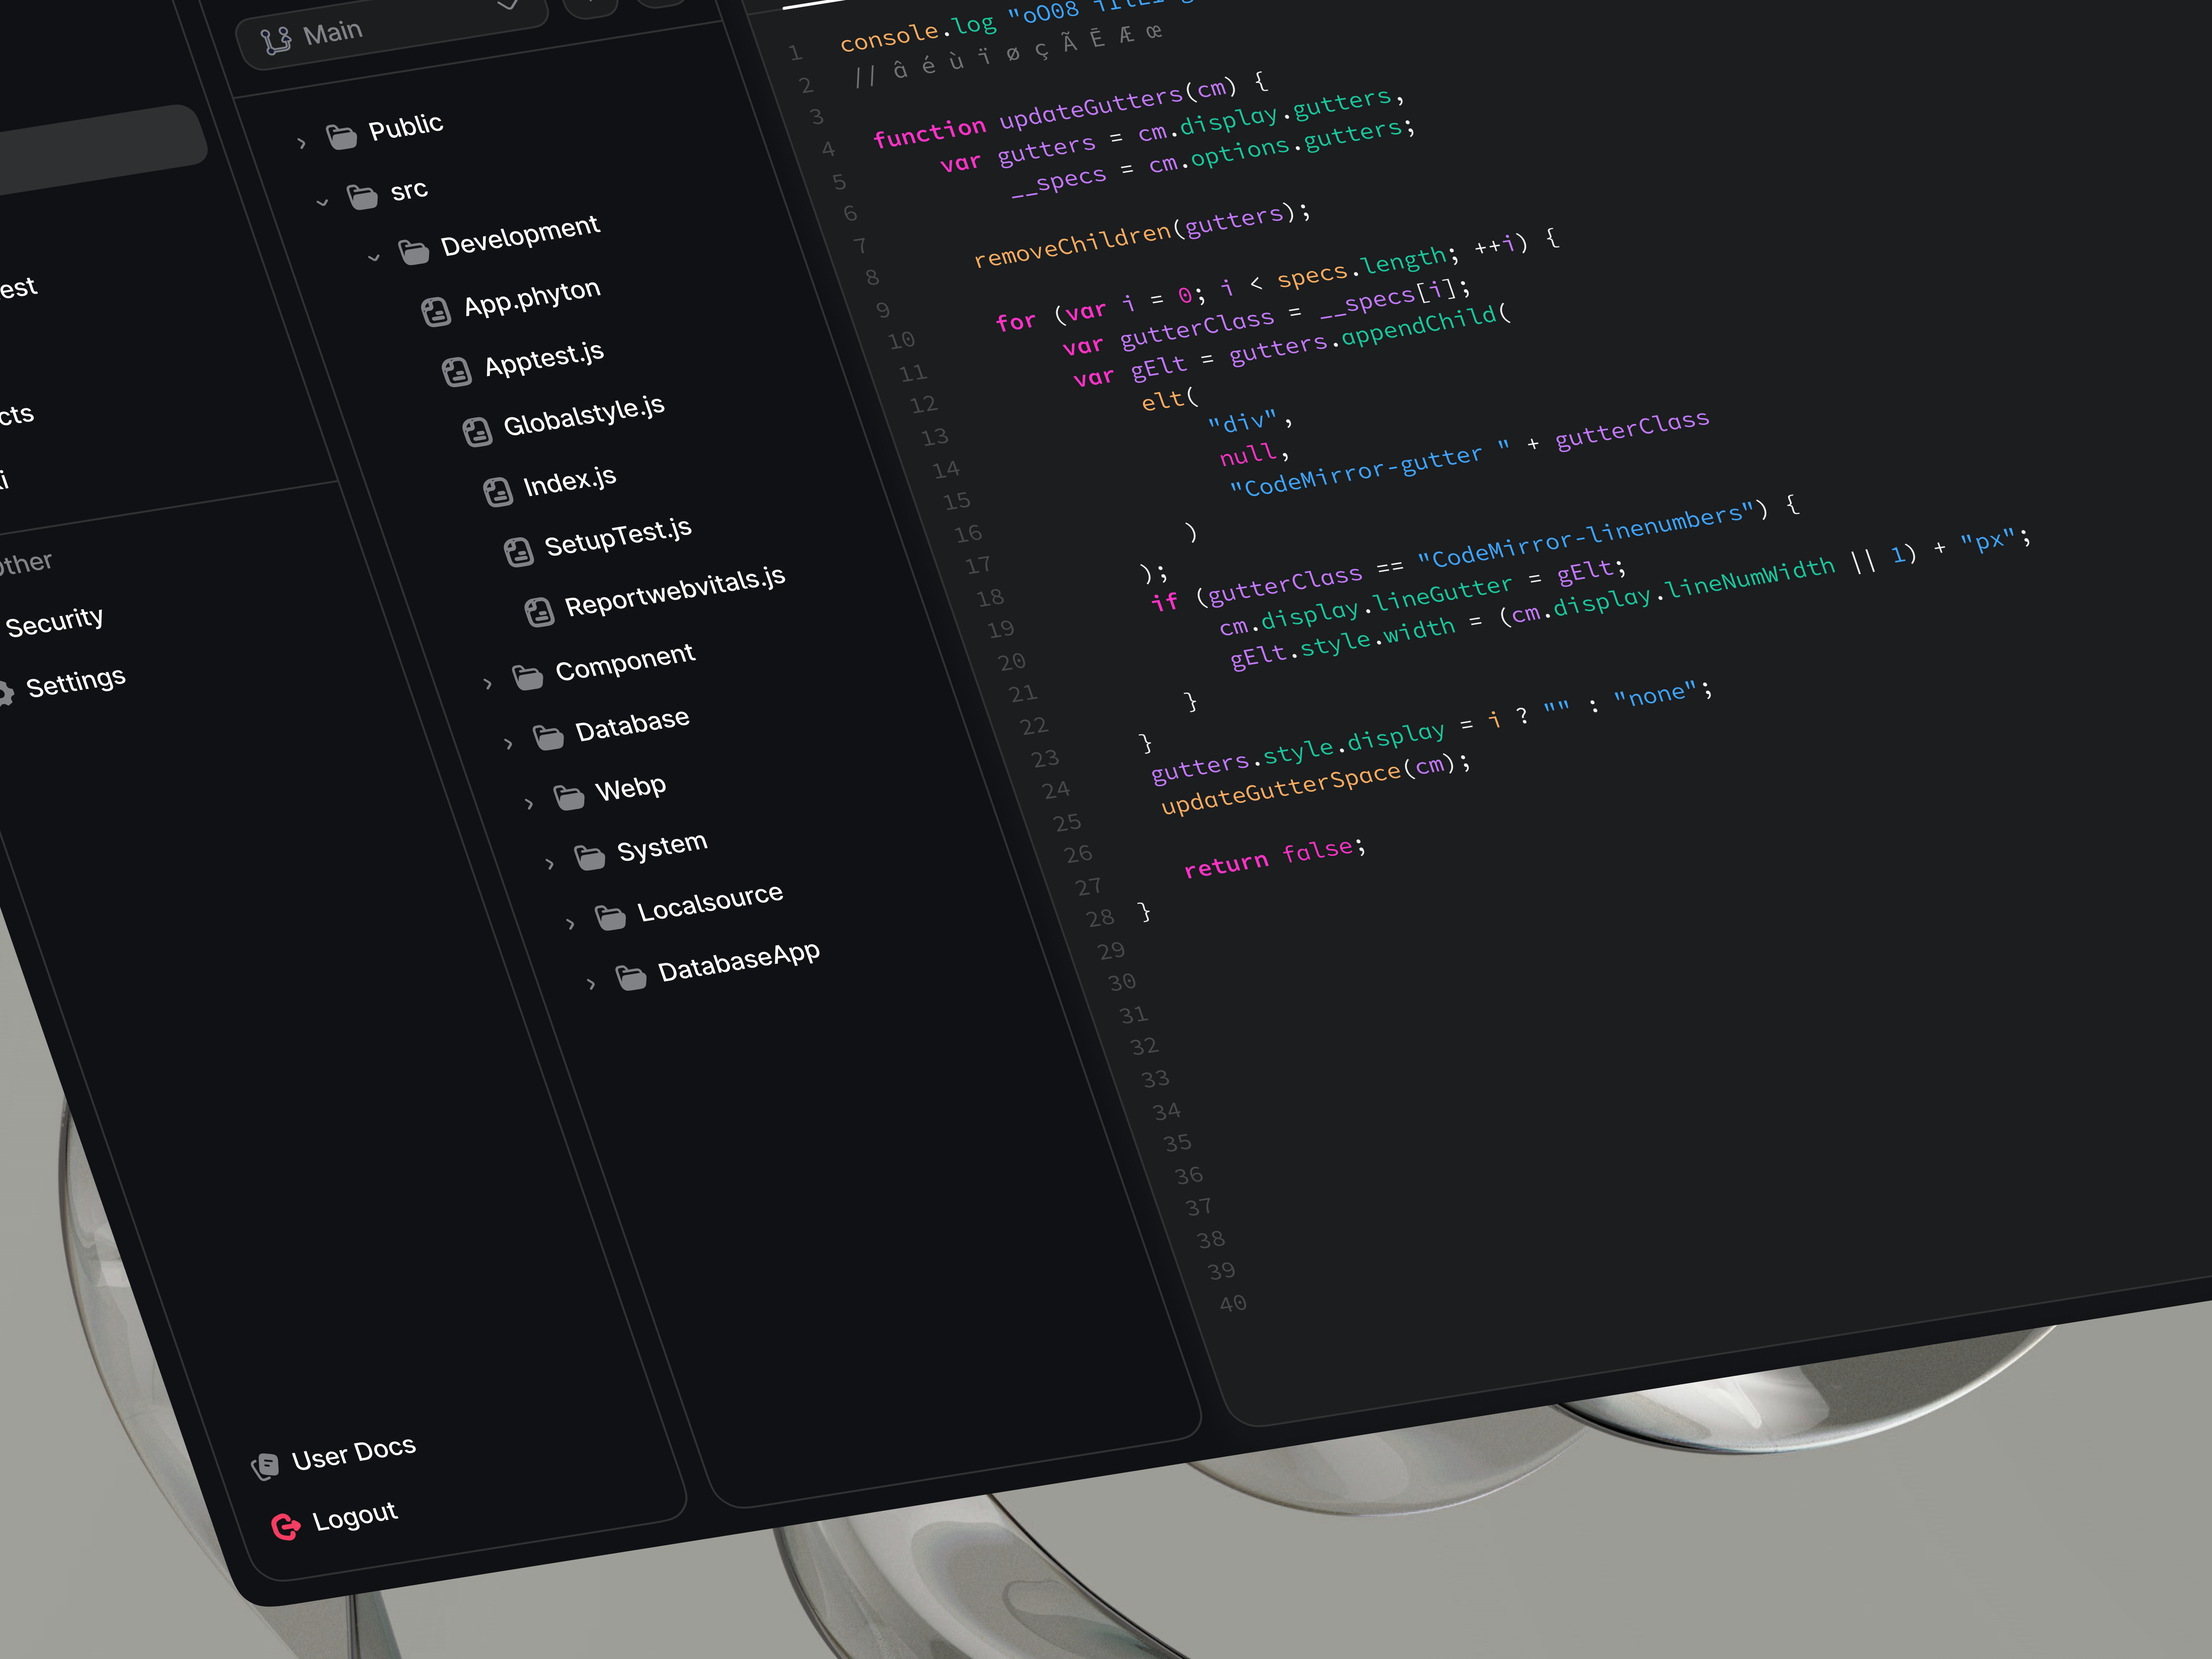Viewport: 2212px width, 1659px height.
Task: Click the Reportwebvitals.js file icon
Action: (541, 607)
